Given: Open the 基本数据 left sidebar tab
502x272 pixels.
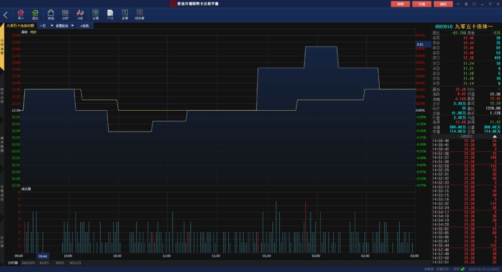Looking at the screenshot, I should 2,145.
